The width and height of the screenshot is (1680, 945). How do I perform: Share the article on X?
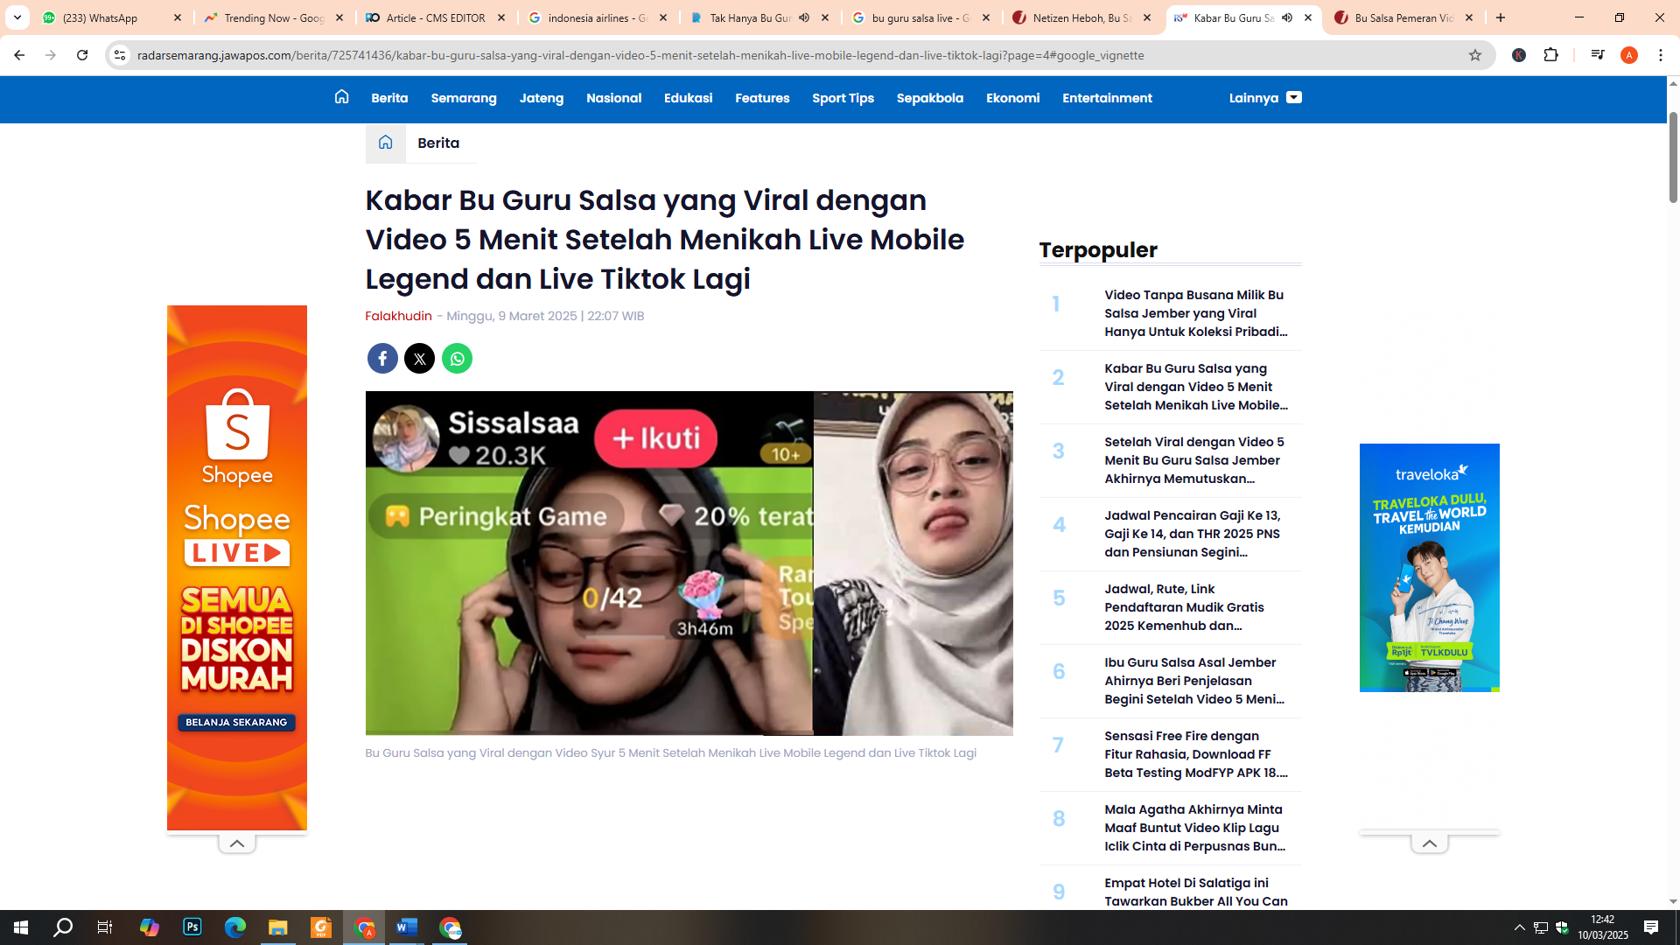point(419,359)
